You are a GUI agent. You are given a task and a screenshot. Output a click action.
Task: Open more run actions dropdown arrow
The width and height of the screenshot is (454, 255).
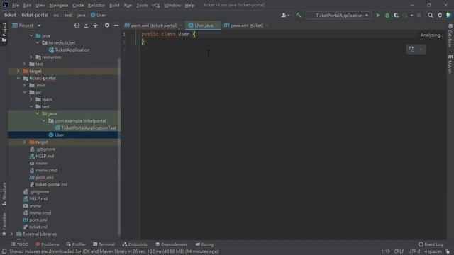point(411,16)
